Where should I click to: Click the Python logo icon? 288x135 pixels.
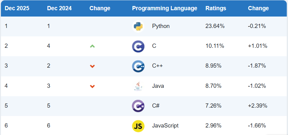click(x=138, y=26)
